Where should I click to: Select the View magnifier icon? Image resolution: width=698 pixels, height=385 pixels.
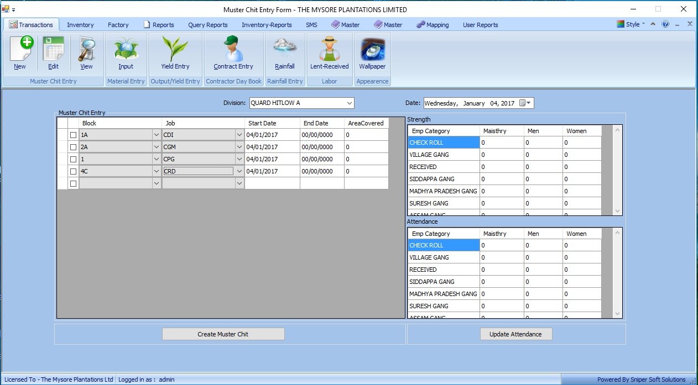coord(86,50)
